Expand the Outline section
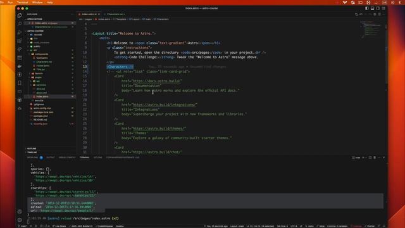405x228 pixels. tap(32, 149)
